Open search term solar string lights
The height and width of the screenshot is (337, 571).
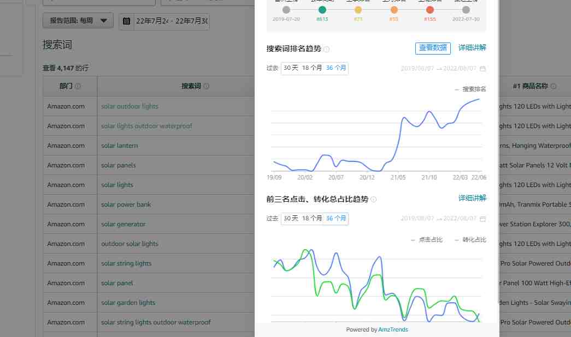point(126,263)
